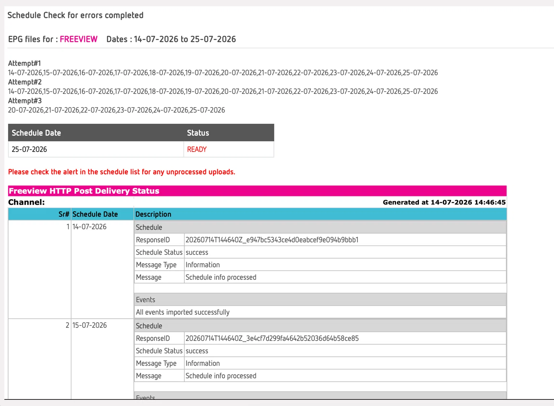Click the 'Events' section header for 14-07-2026
Viewport: 554px width, 406px height.
tap(320, 300)
